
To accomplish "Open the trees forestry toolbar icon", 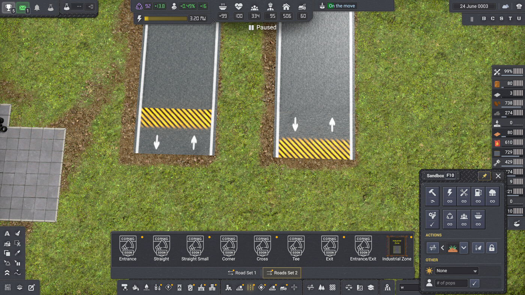I will click(x=321, y=288).
